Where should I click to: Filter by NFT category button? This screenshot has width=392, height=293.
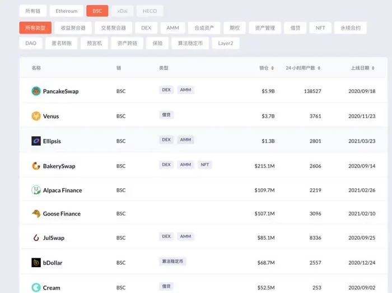point(320,28)
